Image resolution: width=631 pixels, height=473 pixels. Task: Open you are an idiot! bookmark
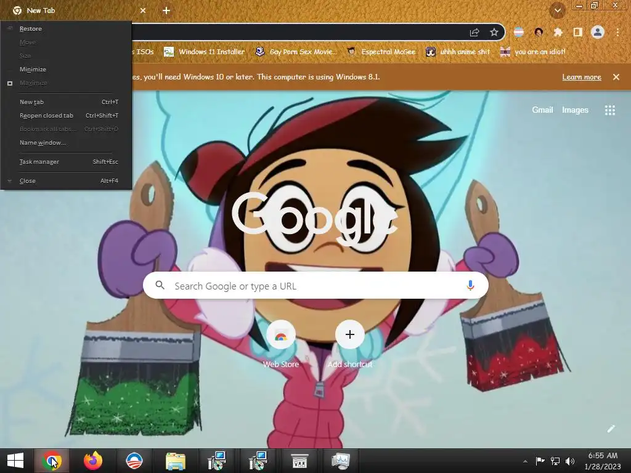point(533,52)
